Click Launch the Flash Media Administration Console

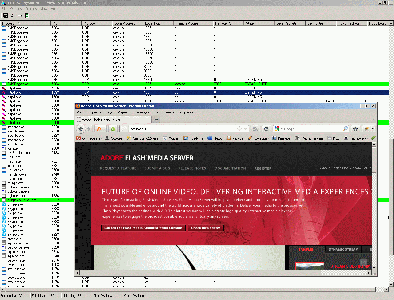tap(143, 228)
